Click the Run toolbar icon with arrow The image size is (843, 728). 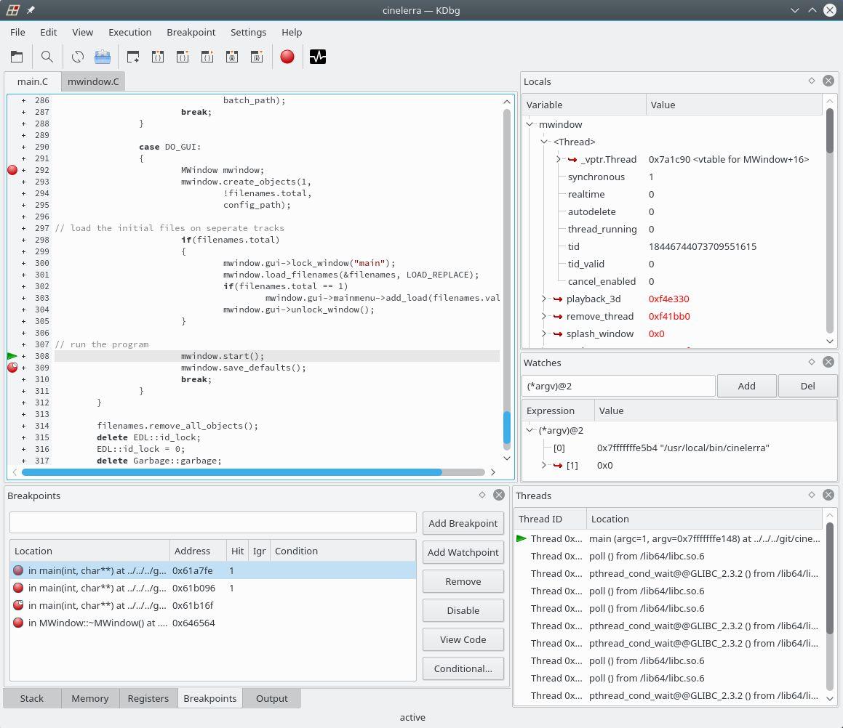[x=133, y=57]
